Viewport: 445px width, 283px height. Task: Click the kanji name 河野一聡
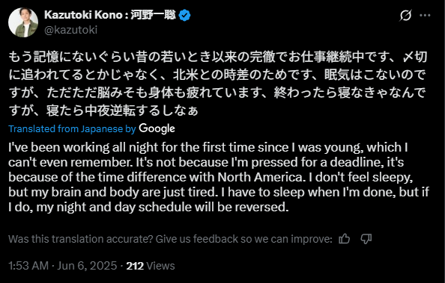pyautogui.click(x=154, y=15)
